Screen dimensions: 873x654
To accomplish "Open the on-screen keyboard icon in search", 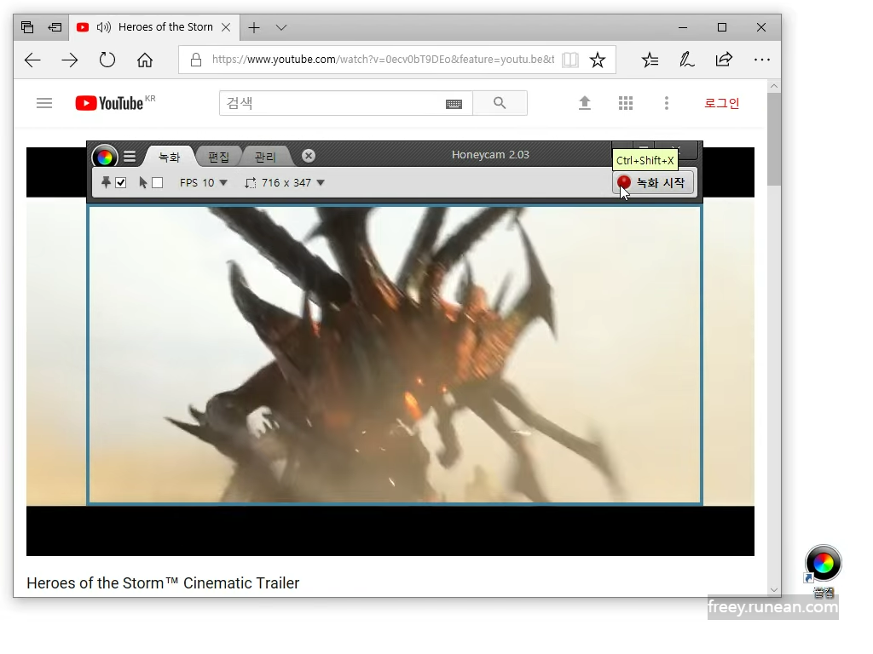I will click(x=454, y=104).
